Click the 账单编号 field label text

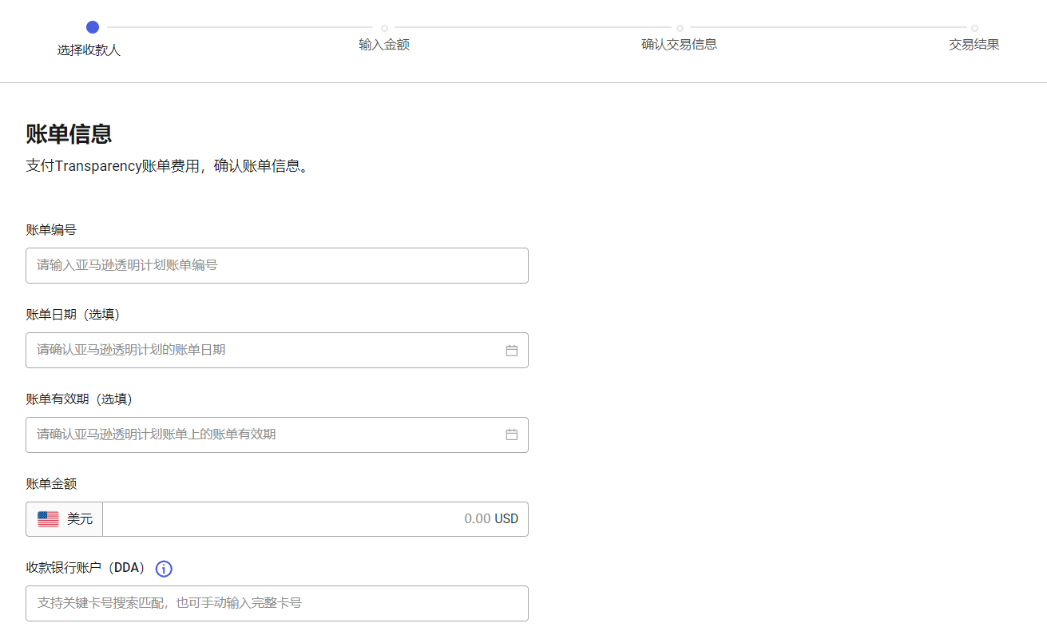(x=51, y=230)
